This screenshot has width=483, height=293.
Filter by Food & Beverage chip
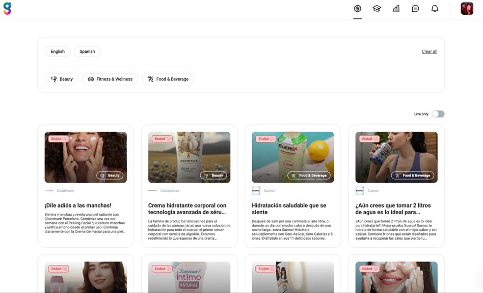pos(168,79)
